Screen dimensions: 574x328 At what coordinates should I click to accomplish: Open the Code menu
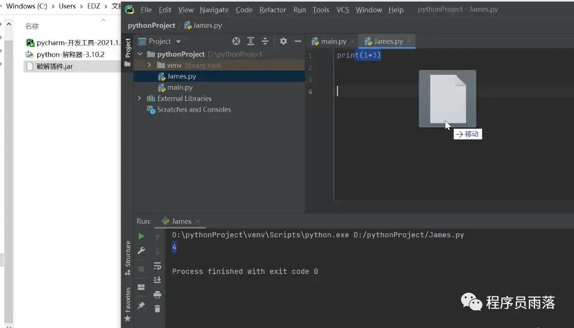tap(244, 10)
